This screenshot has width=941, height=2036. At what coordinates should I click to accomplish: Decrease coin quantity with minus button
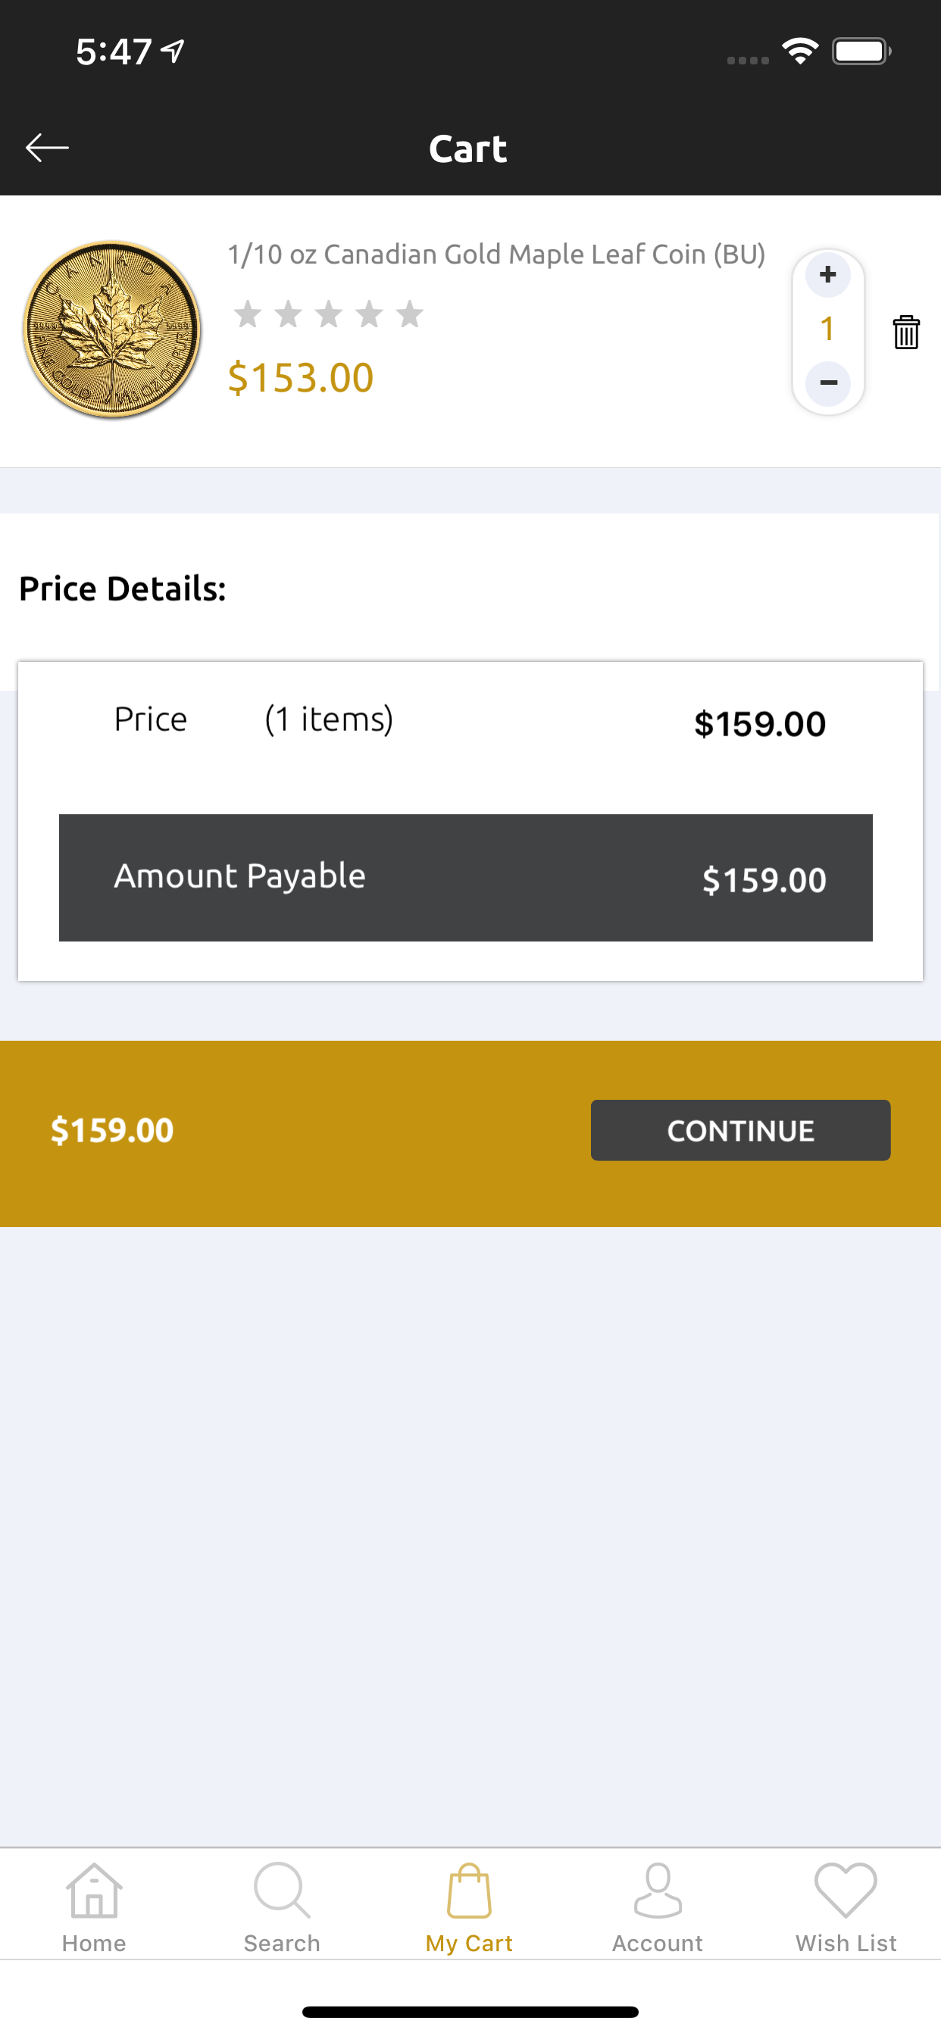pos(828,383)
